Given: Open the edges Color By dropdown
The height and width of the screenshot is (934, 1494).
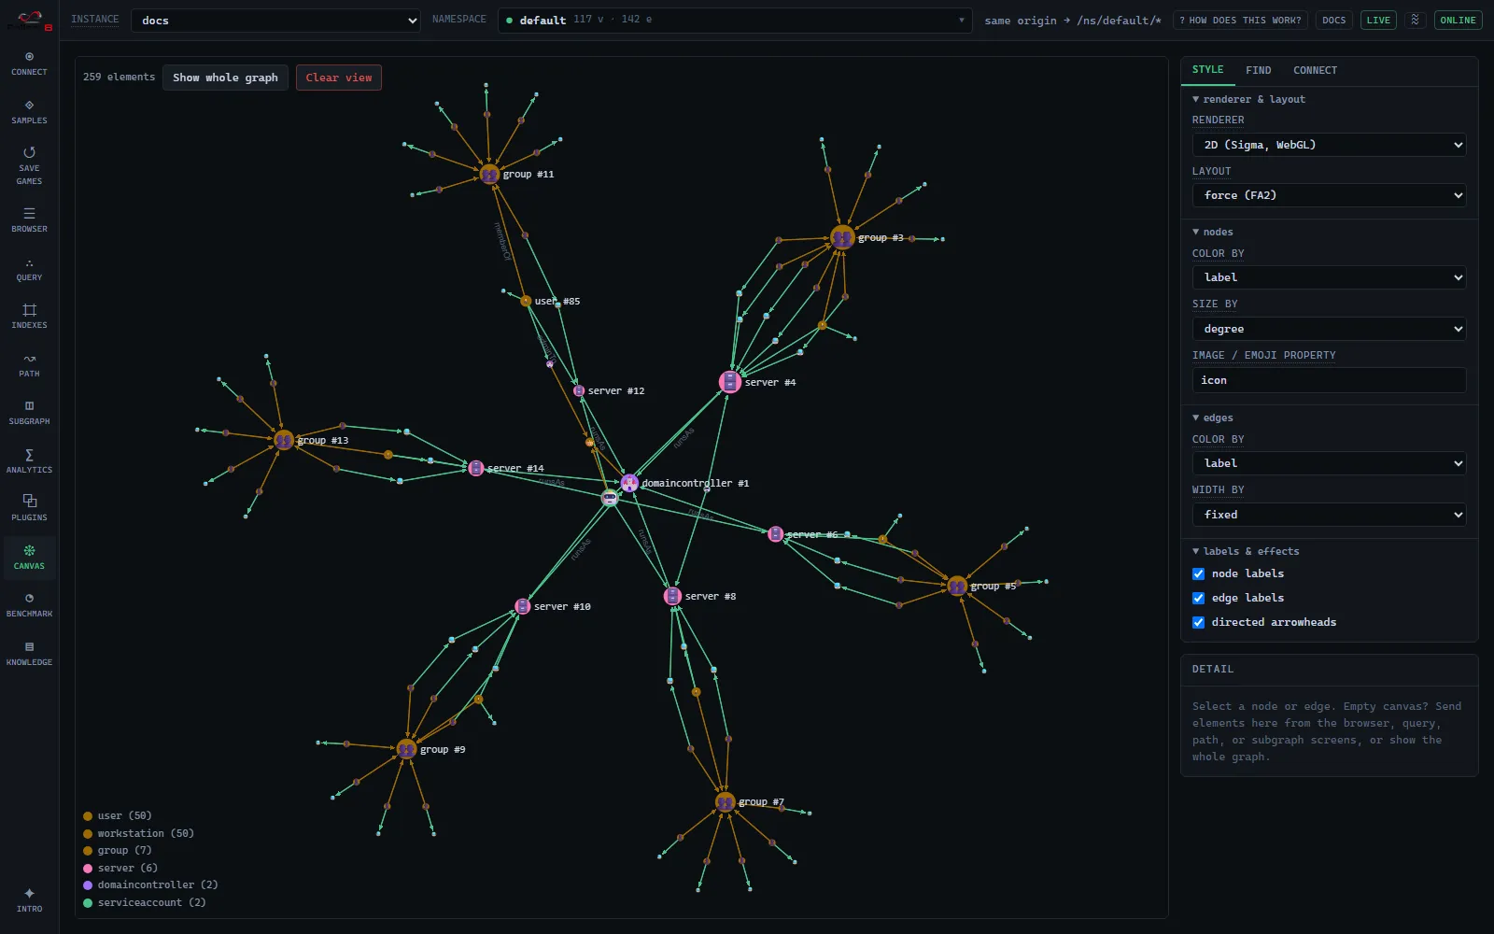Looking at the screenshot, I should (x=1329, y=463).
